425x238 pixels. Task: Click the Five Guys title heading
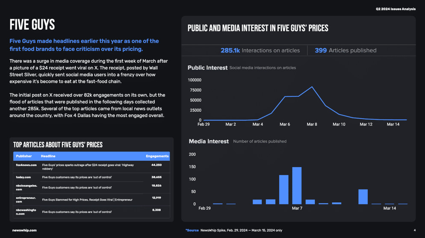[32, 25]
